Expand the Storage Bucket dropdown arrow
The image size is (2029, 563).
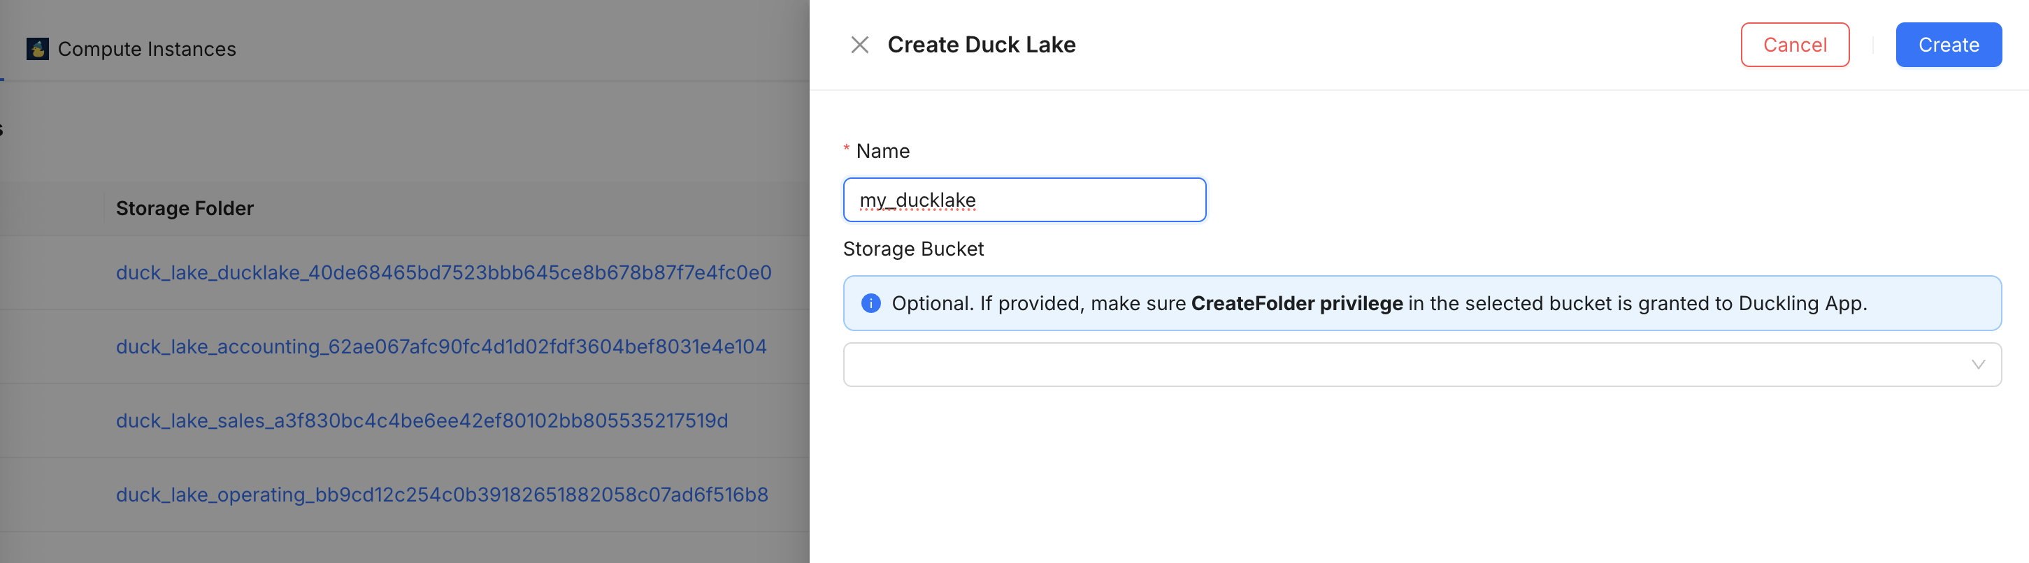(x=1978, y=365)
